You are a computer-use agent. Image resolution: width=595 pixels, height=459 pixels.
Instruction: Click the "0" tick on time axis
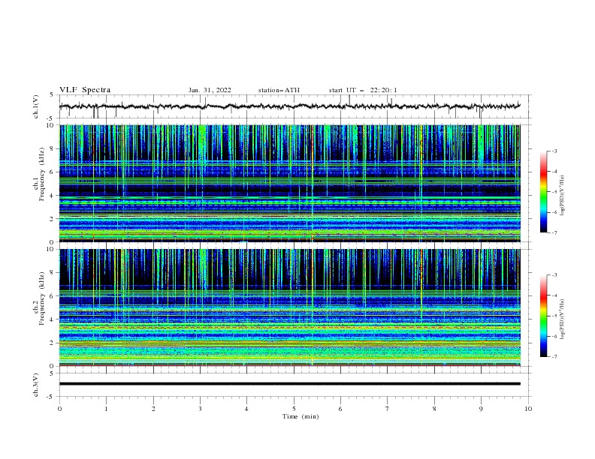59,409
